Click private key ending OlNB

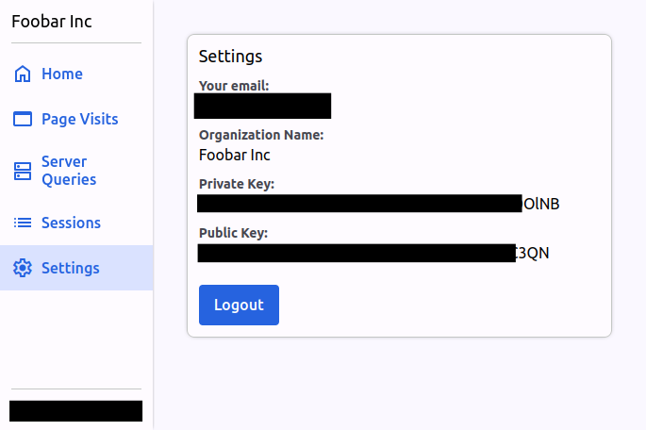(x=378, y=204)
